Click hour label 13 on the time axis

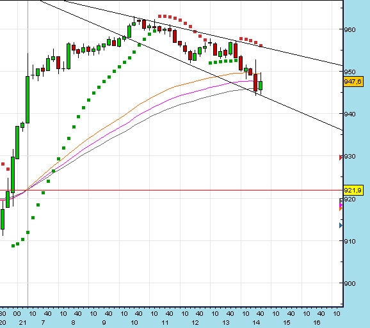(x=226, y=323)
